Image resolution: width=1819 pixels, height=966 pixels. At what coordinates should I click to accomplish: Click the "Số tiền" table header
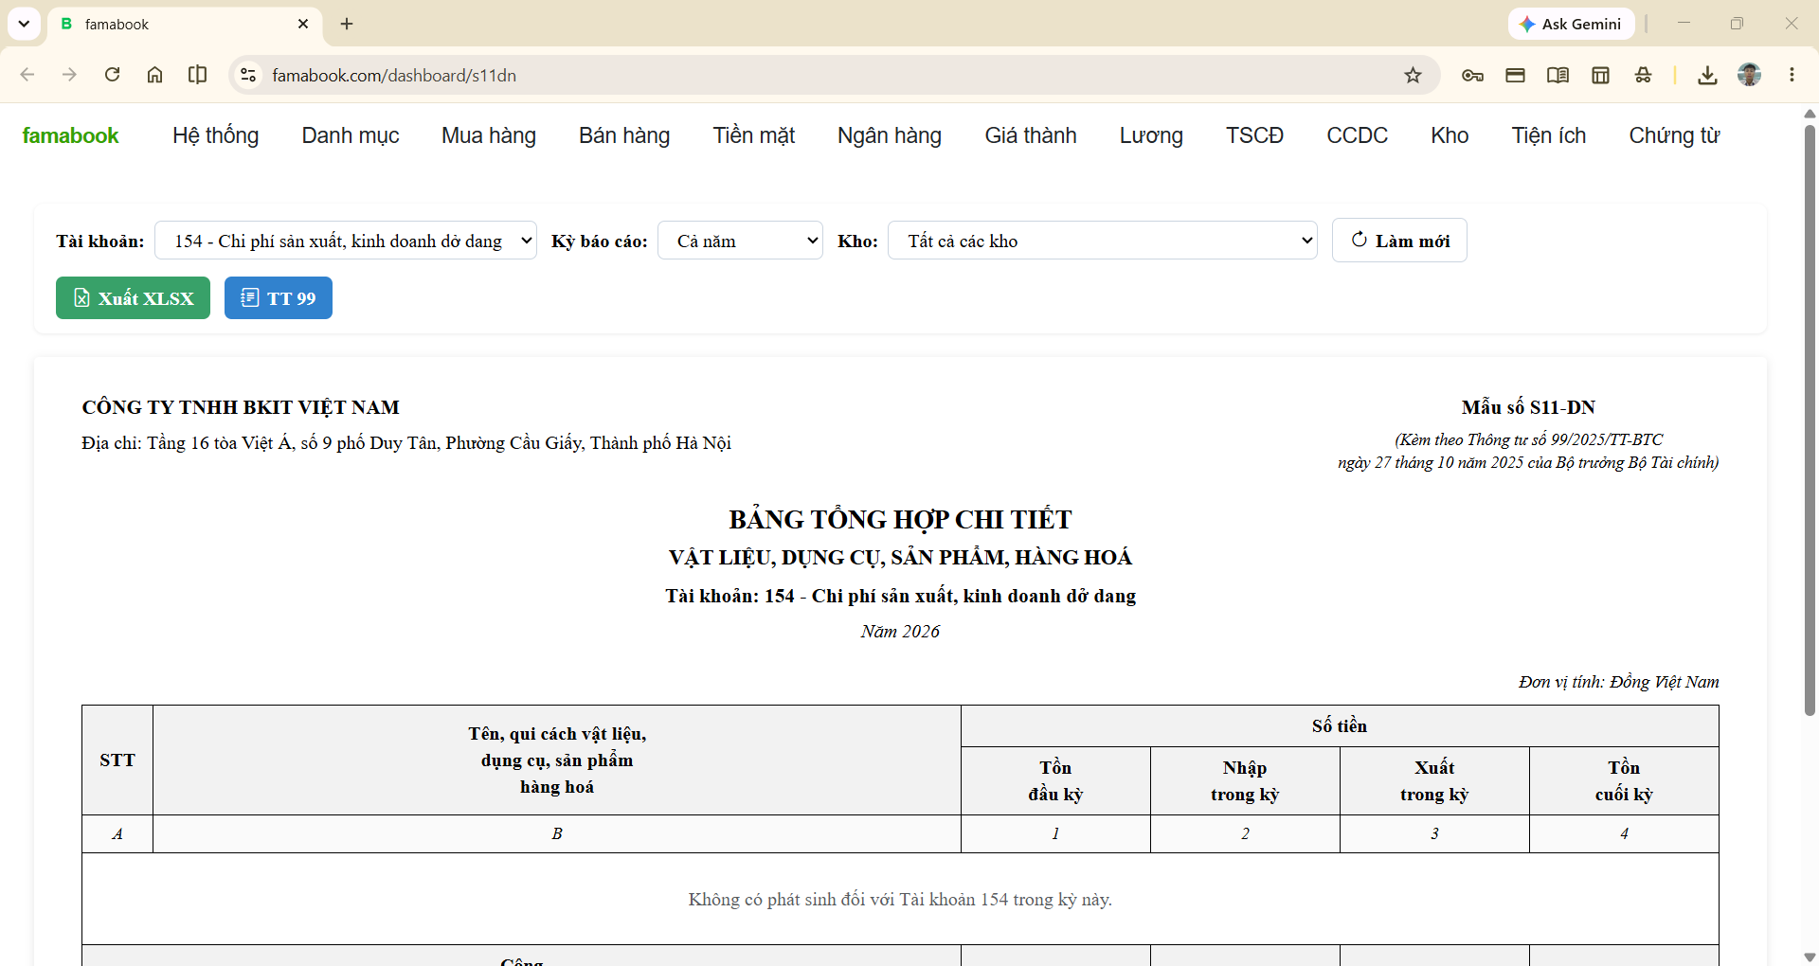[x=1340, y=725]
